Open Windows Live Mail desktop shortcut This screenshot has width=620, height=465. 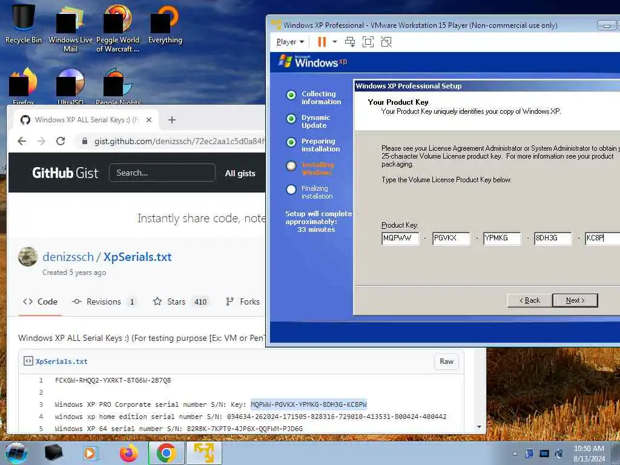[x=70, y=28]
